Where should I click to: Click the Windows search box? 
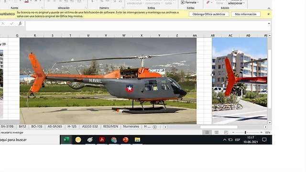pos(30,140)
